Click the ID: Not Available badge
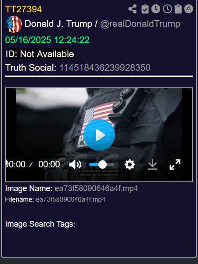The image size is (198, 264). [40, 54]
